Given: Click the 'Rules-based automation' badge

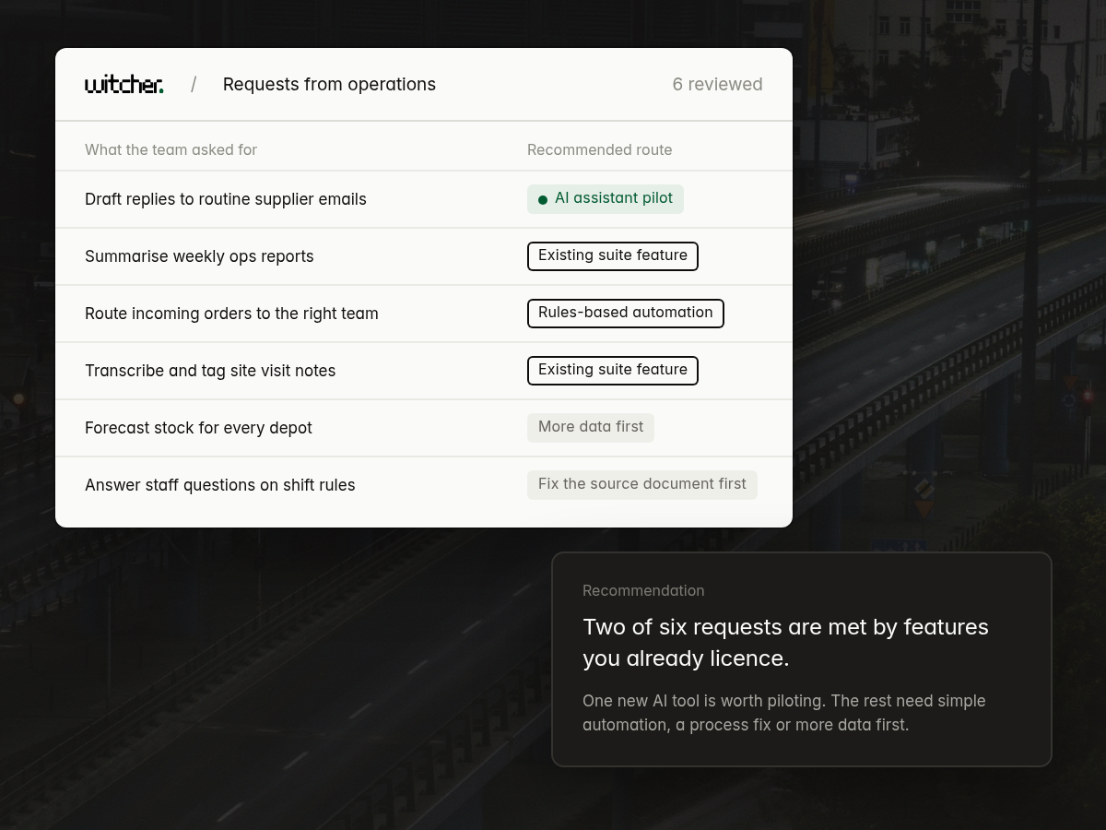Looking at the screenshot, I should point(626,314).
